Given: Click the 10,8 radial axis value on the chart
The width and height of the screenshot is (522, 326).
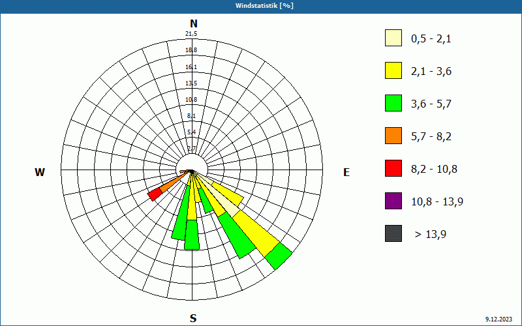Looking at the screenshot, I should coord(191,100).
